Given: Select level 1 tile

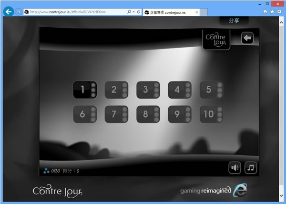Looking at the screenshot, I should [x=85, y=90].
